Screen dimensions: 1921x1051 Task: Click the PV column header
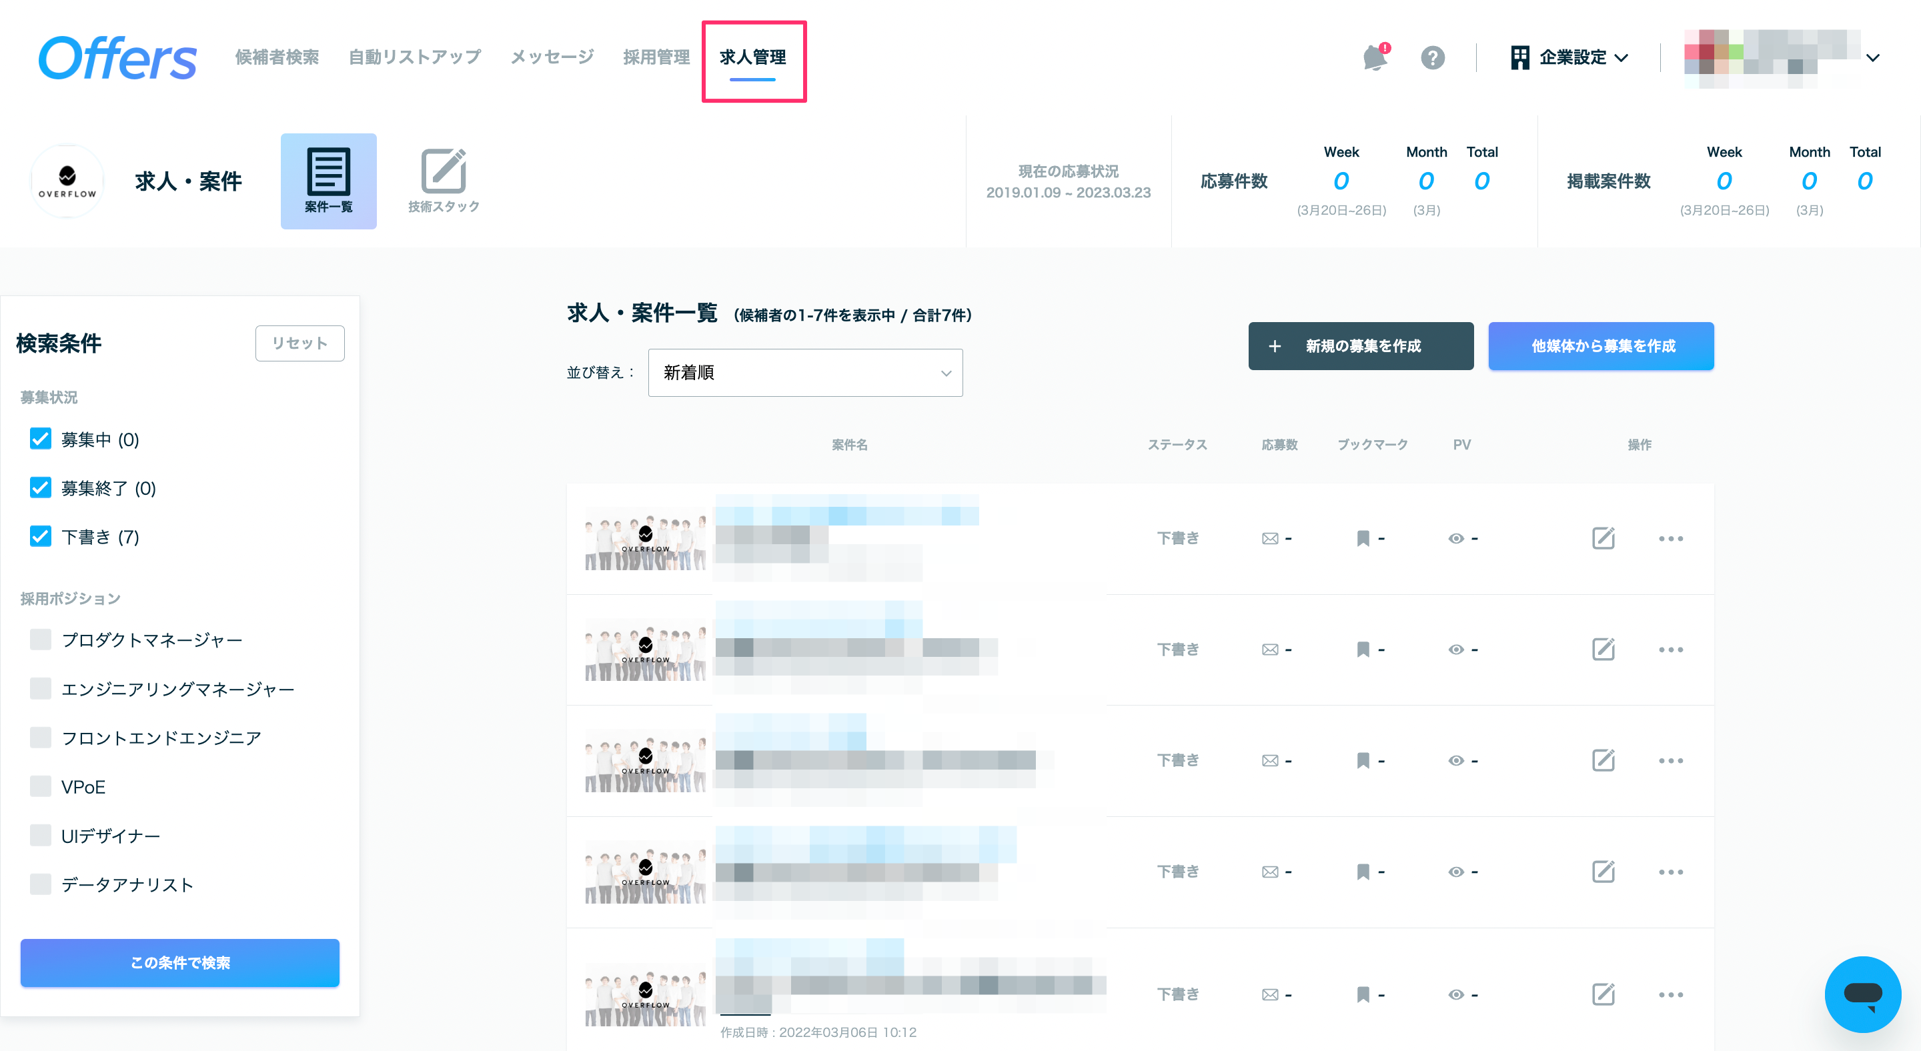point(1461,444)
